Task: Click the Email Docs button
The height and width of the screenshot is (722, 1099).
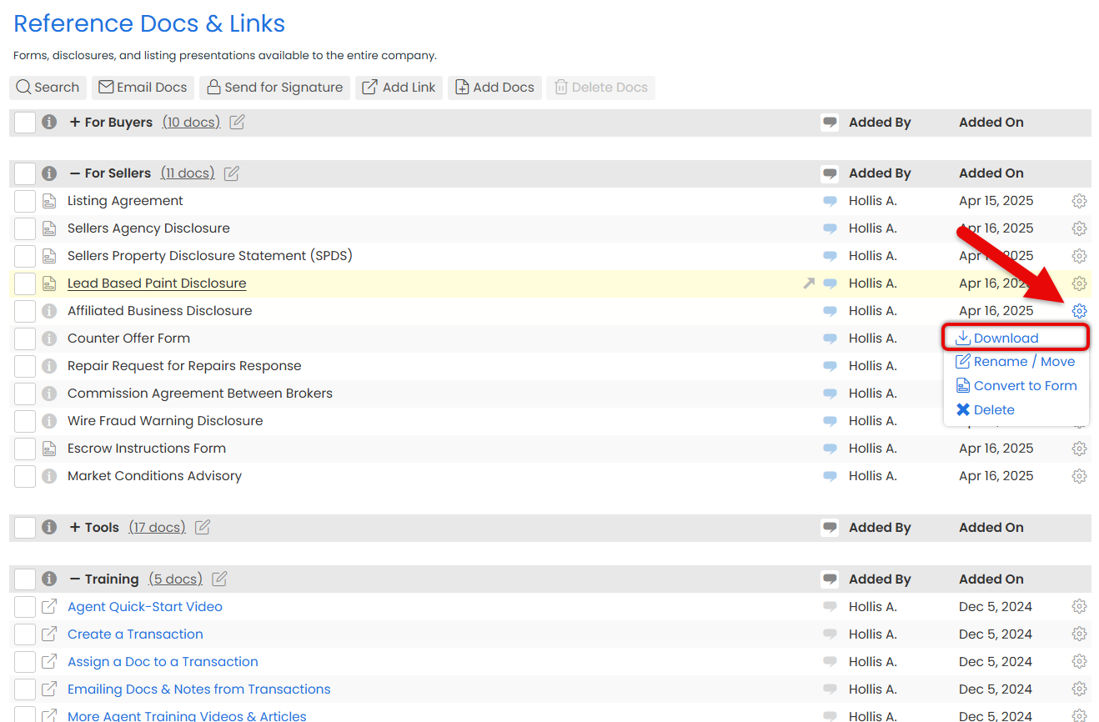Action: pyautogui.click(x=143, y=88)
